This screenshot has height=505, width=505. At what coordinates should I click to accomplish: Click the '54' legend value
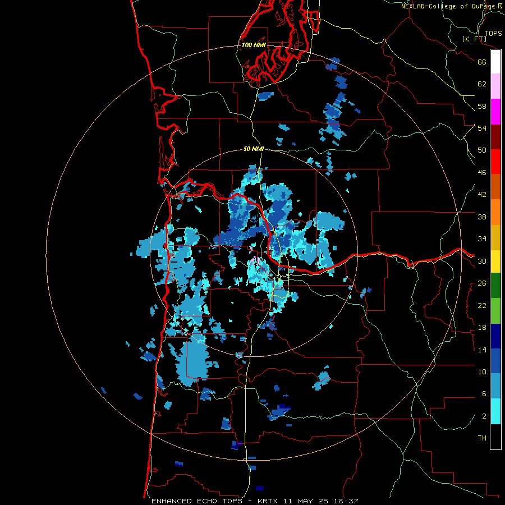click(x=482, y=128)
